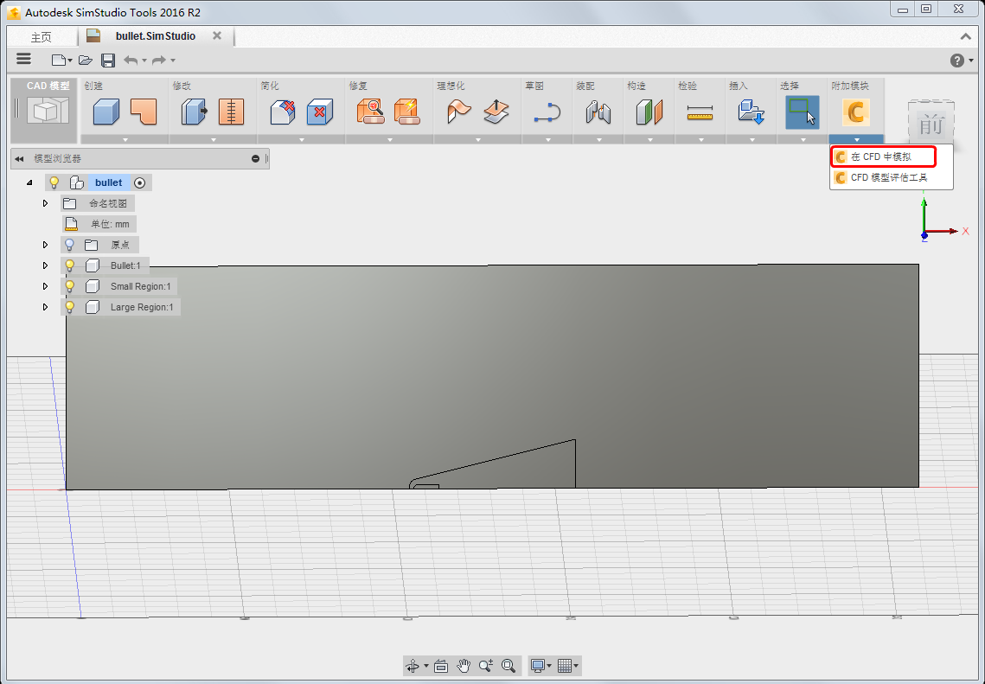Collapse the ribbon with top-right chevron
This screenshot has width=985, height=684.
click(x=966, y=37)
